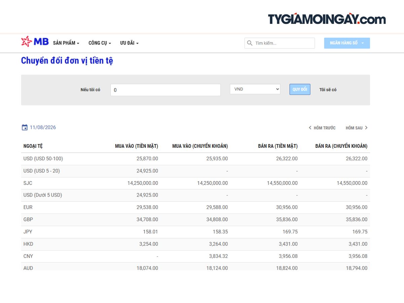Click the Chuyển đổi đơn vị tiền tệ heading
The width and height of the screenshot is (404, 303).
67,61
